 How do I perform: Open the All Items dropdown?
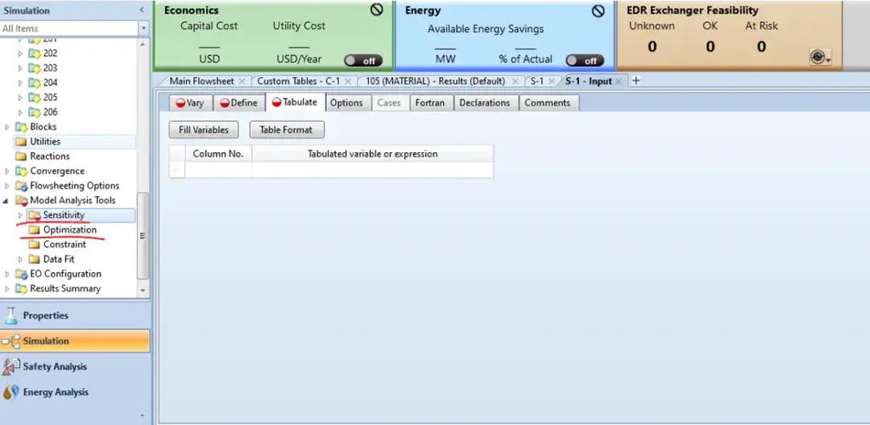pos(145,28)
